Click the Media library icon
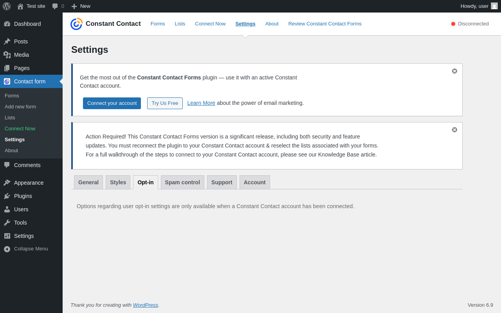The image size is (501, 313). click(7, 55)
